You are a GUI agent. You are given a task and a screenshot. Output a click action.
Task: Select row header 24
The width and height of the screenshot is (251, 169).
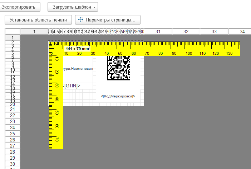(13, 127)
